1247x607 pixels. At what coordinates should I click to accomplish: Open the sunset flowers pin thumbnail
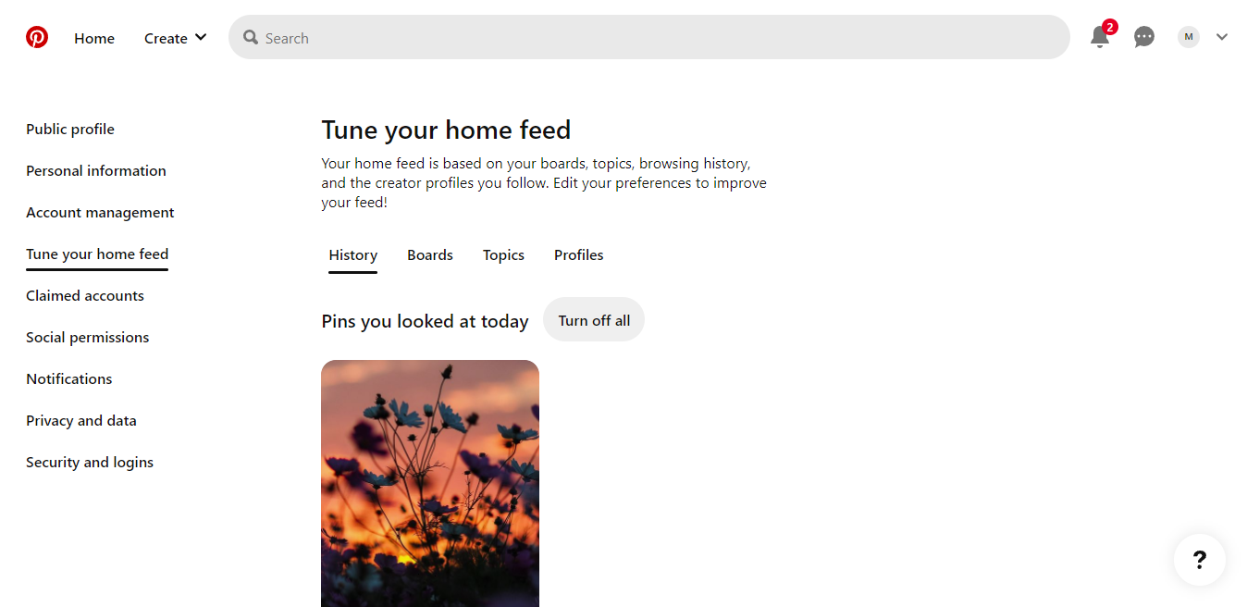tap(430, 483)
